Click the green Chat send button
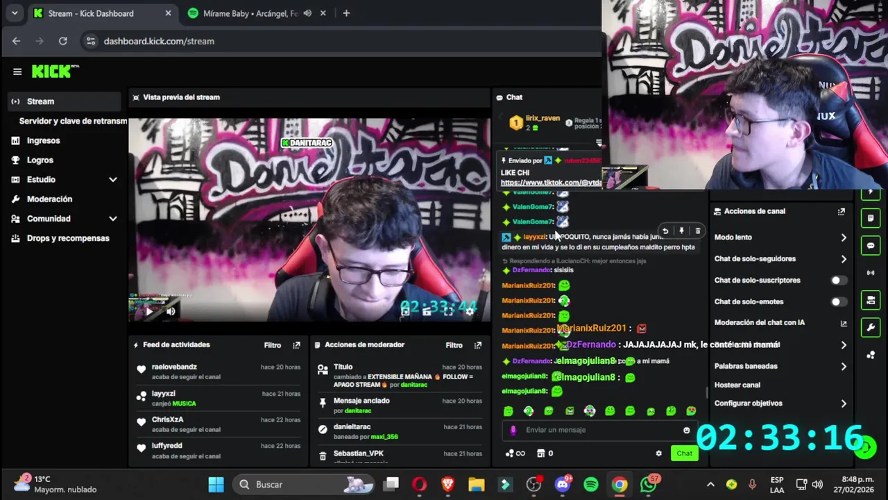 click(x=685, y=453)
